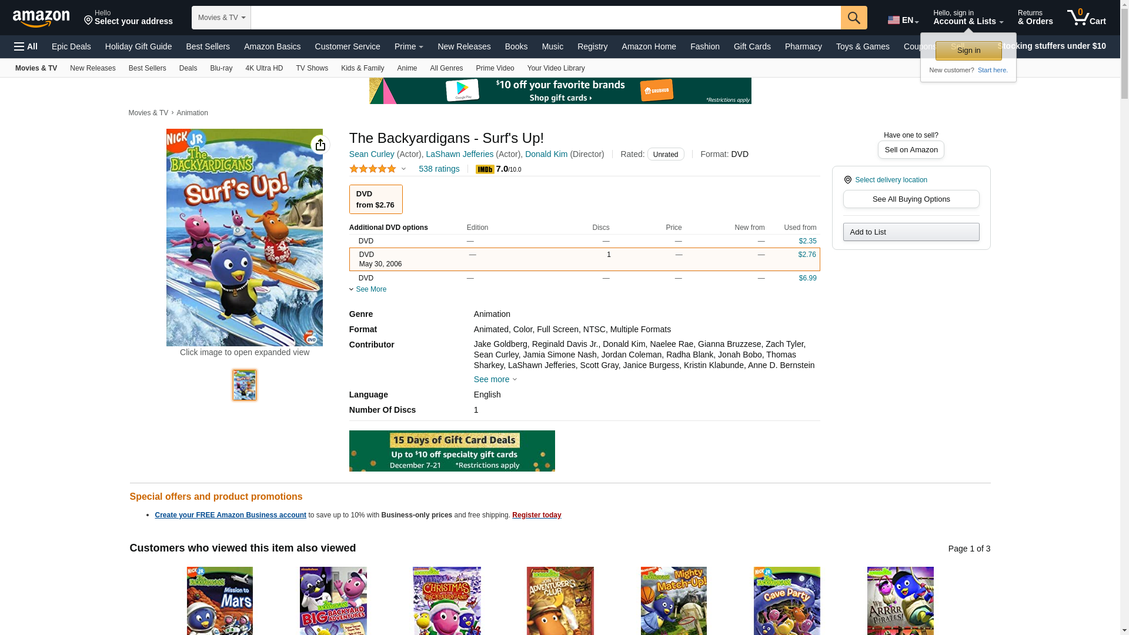Click the Amazon logo
The height and width of the screenshot is (635, 1129).
(x=41, y=18)
